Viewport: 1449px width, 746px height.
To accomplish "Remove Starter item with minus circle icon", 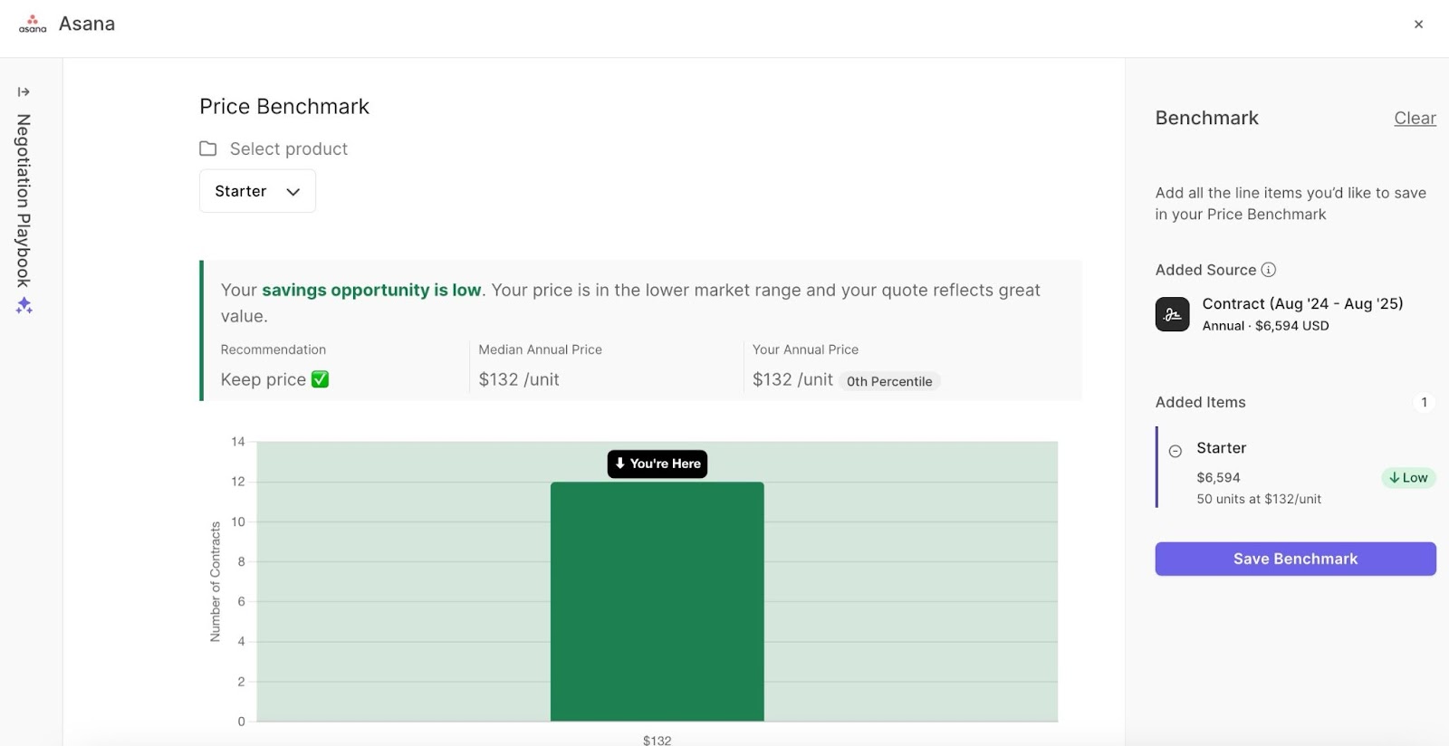I will click(1176, 451).
